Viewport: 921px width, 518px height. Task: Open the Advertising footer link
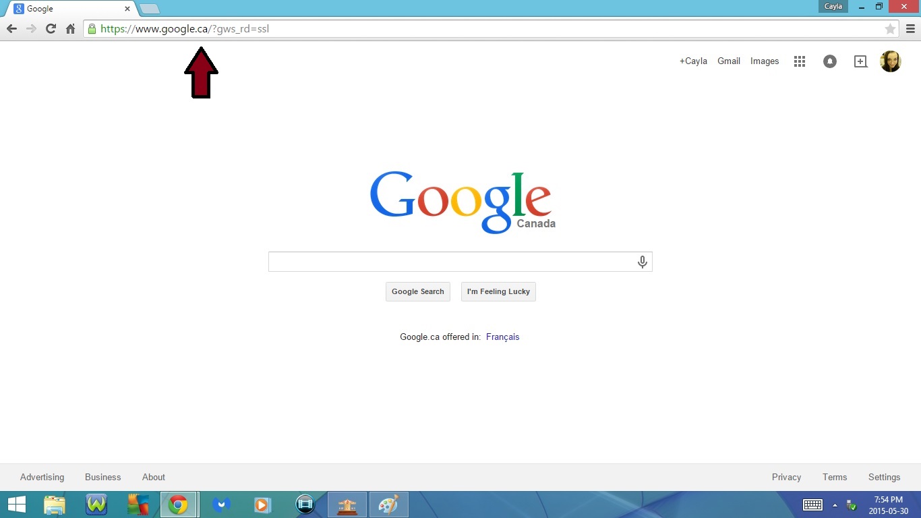pyautogui.click(x=42, y=477)
